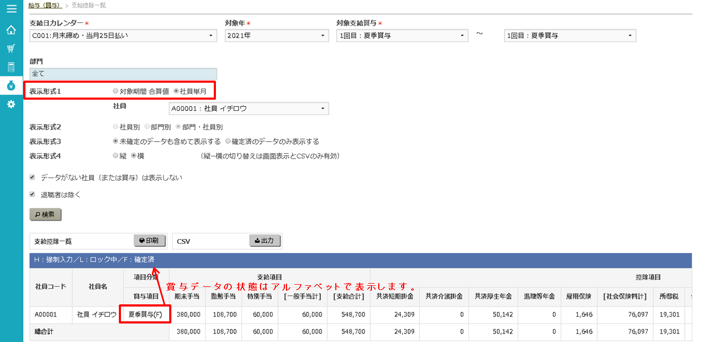The image size is (704, 342).
Task: Select the shopping cart sidebar icon
Action: pyautogui.click(x=11, y=49)
